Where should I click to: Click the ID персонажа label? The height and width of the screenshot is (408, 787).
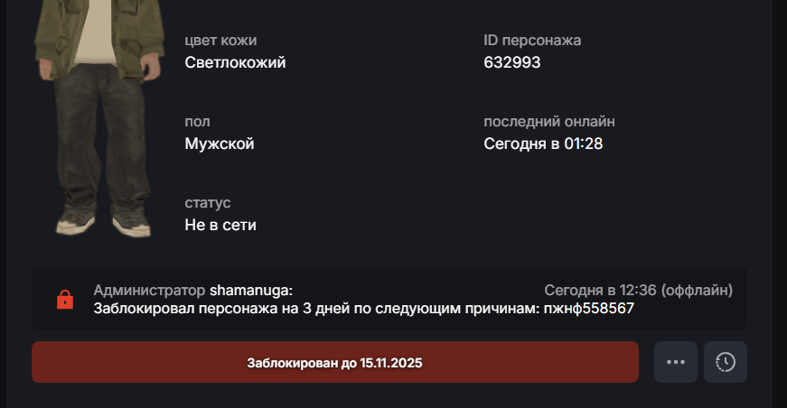pyautogui.click(x=532, y=41)
